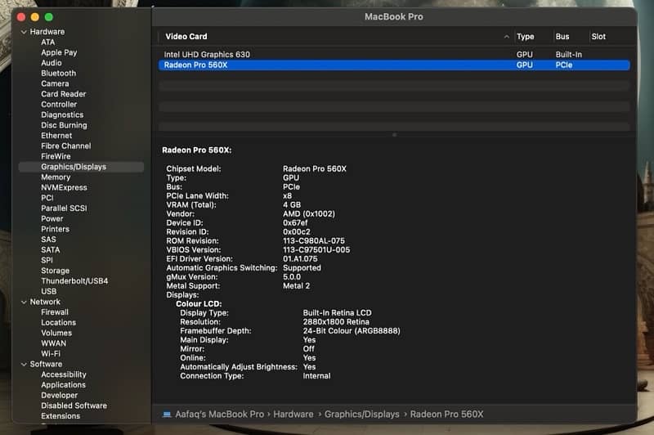Screen dimensions: 654x435
Task: Open Applications under Software
Action: pos(63,384)
